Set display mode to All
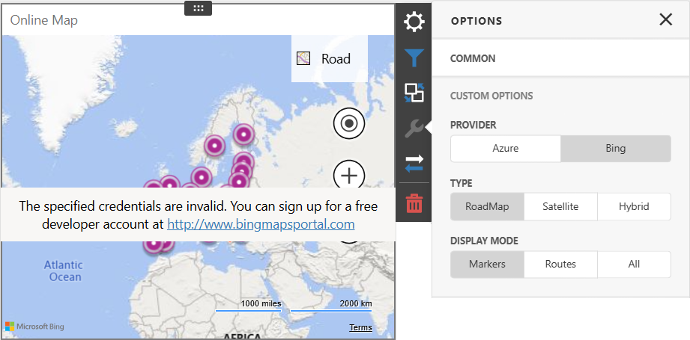This screenshot has height=340, width=690. 634,264
